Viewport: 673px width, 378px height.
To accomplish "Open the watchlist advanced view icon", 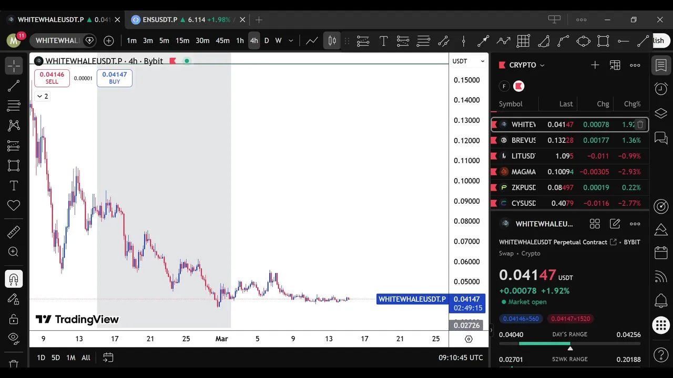I will (x=615, y=65).
